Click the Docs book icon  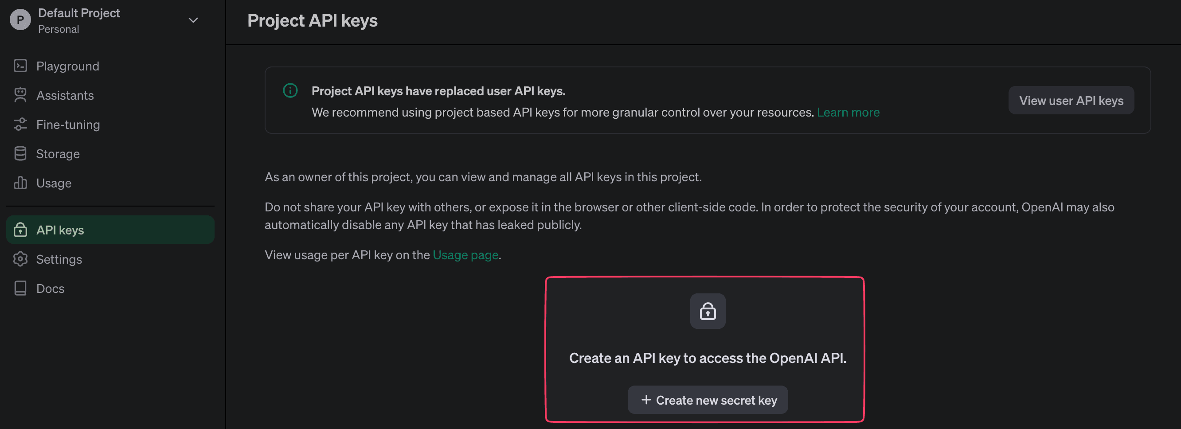(x=20, y=289)
